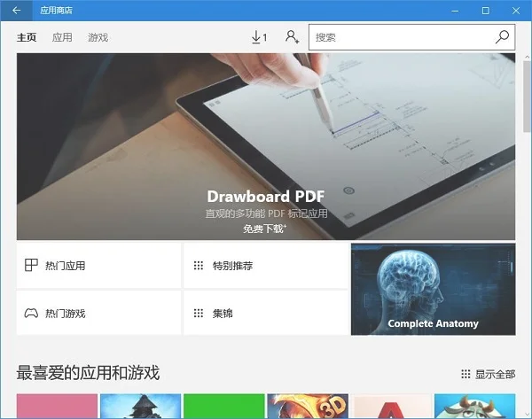Screen dimensions: 532x419
Task: Switch to the 游戏 tab
Action: [x=98, y=37]
